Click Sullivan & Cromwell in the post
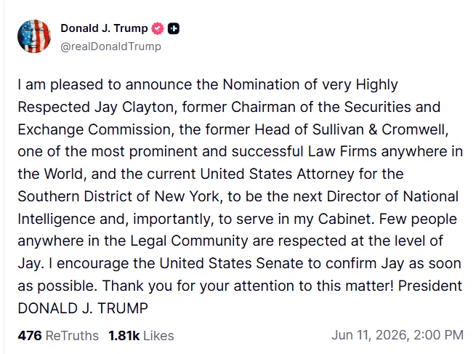This screenshot has width=476, height=354. click(x=380, y=129)
